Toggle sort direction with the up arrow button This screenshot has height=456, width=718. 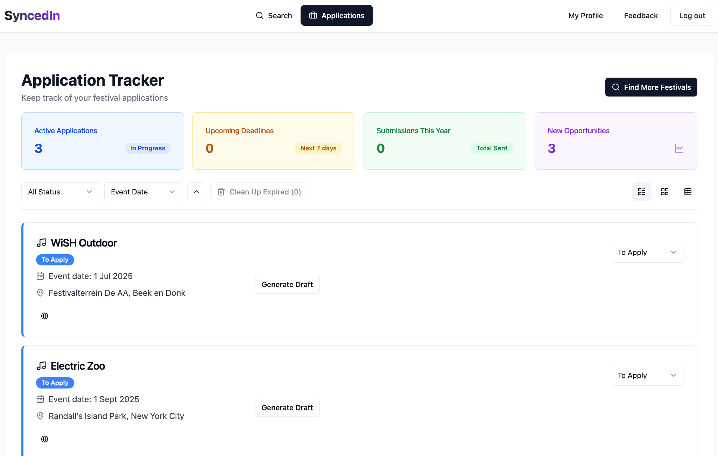click(x=197, y=192)
